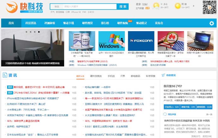Click the P40 hot search keyword
218x138 pixels.
(84, 12)
